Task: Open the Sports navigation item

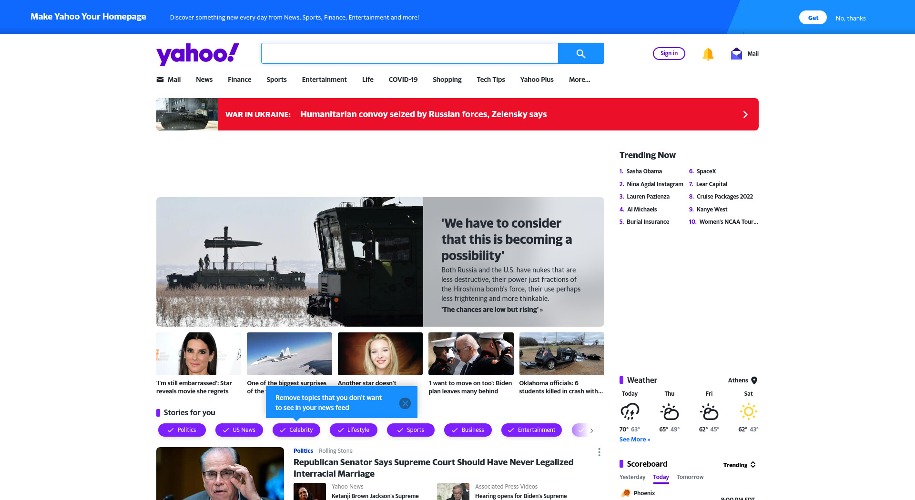Action: pyautogui.click(x=277, y=80)
